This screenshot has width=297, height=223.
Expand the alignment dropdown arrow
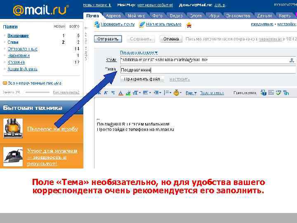click(x=150, y=93)
